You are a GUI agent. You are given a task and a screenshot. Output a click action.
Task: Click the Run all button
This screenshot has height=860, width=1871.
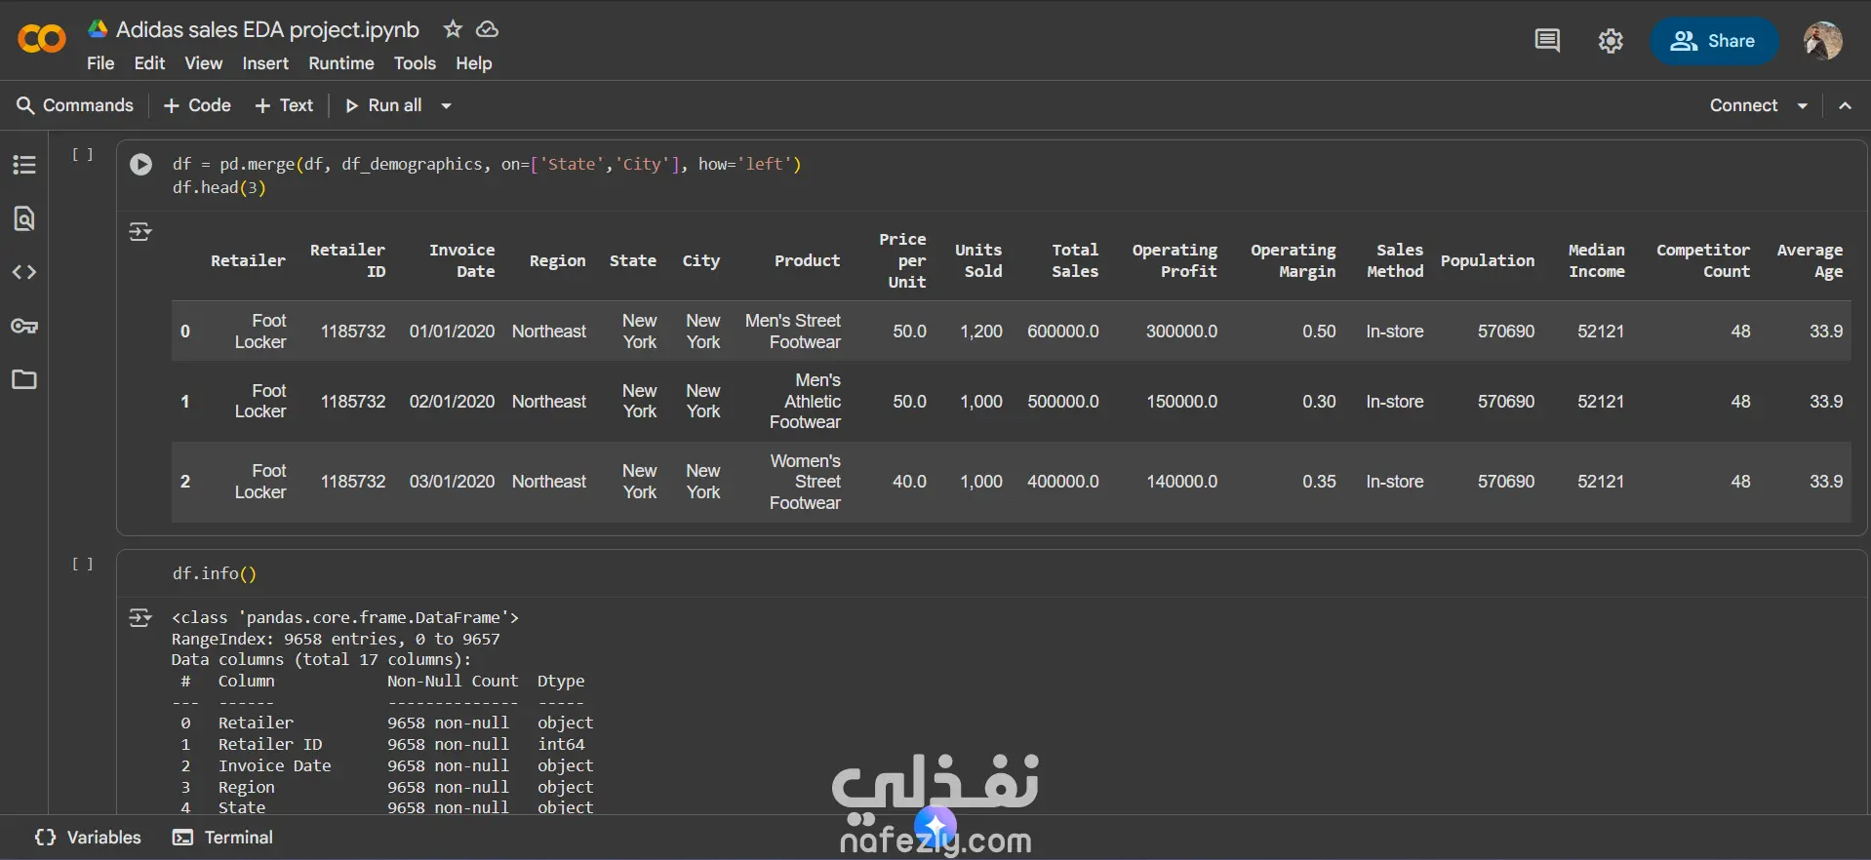click(384, 105)
